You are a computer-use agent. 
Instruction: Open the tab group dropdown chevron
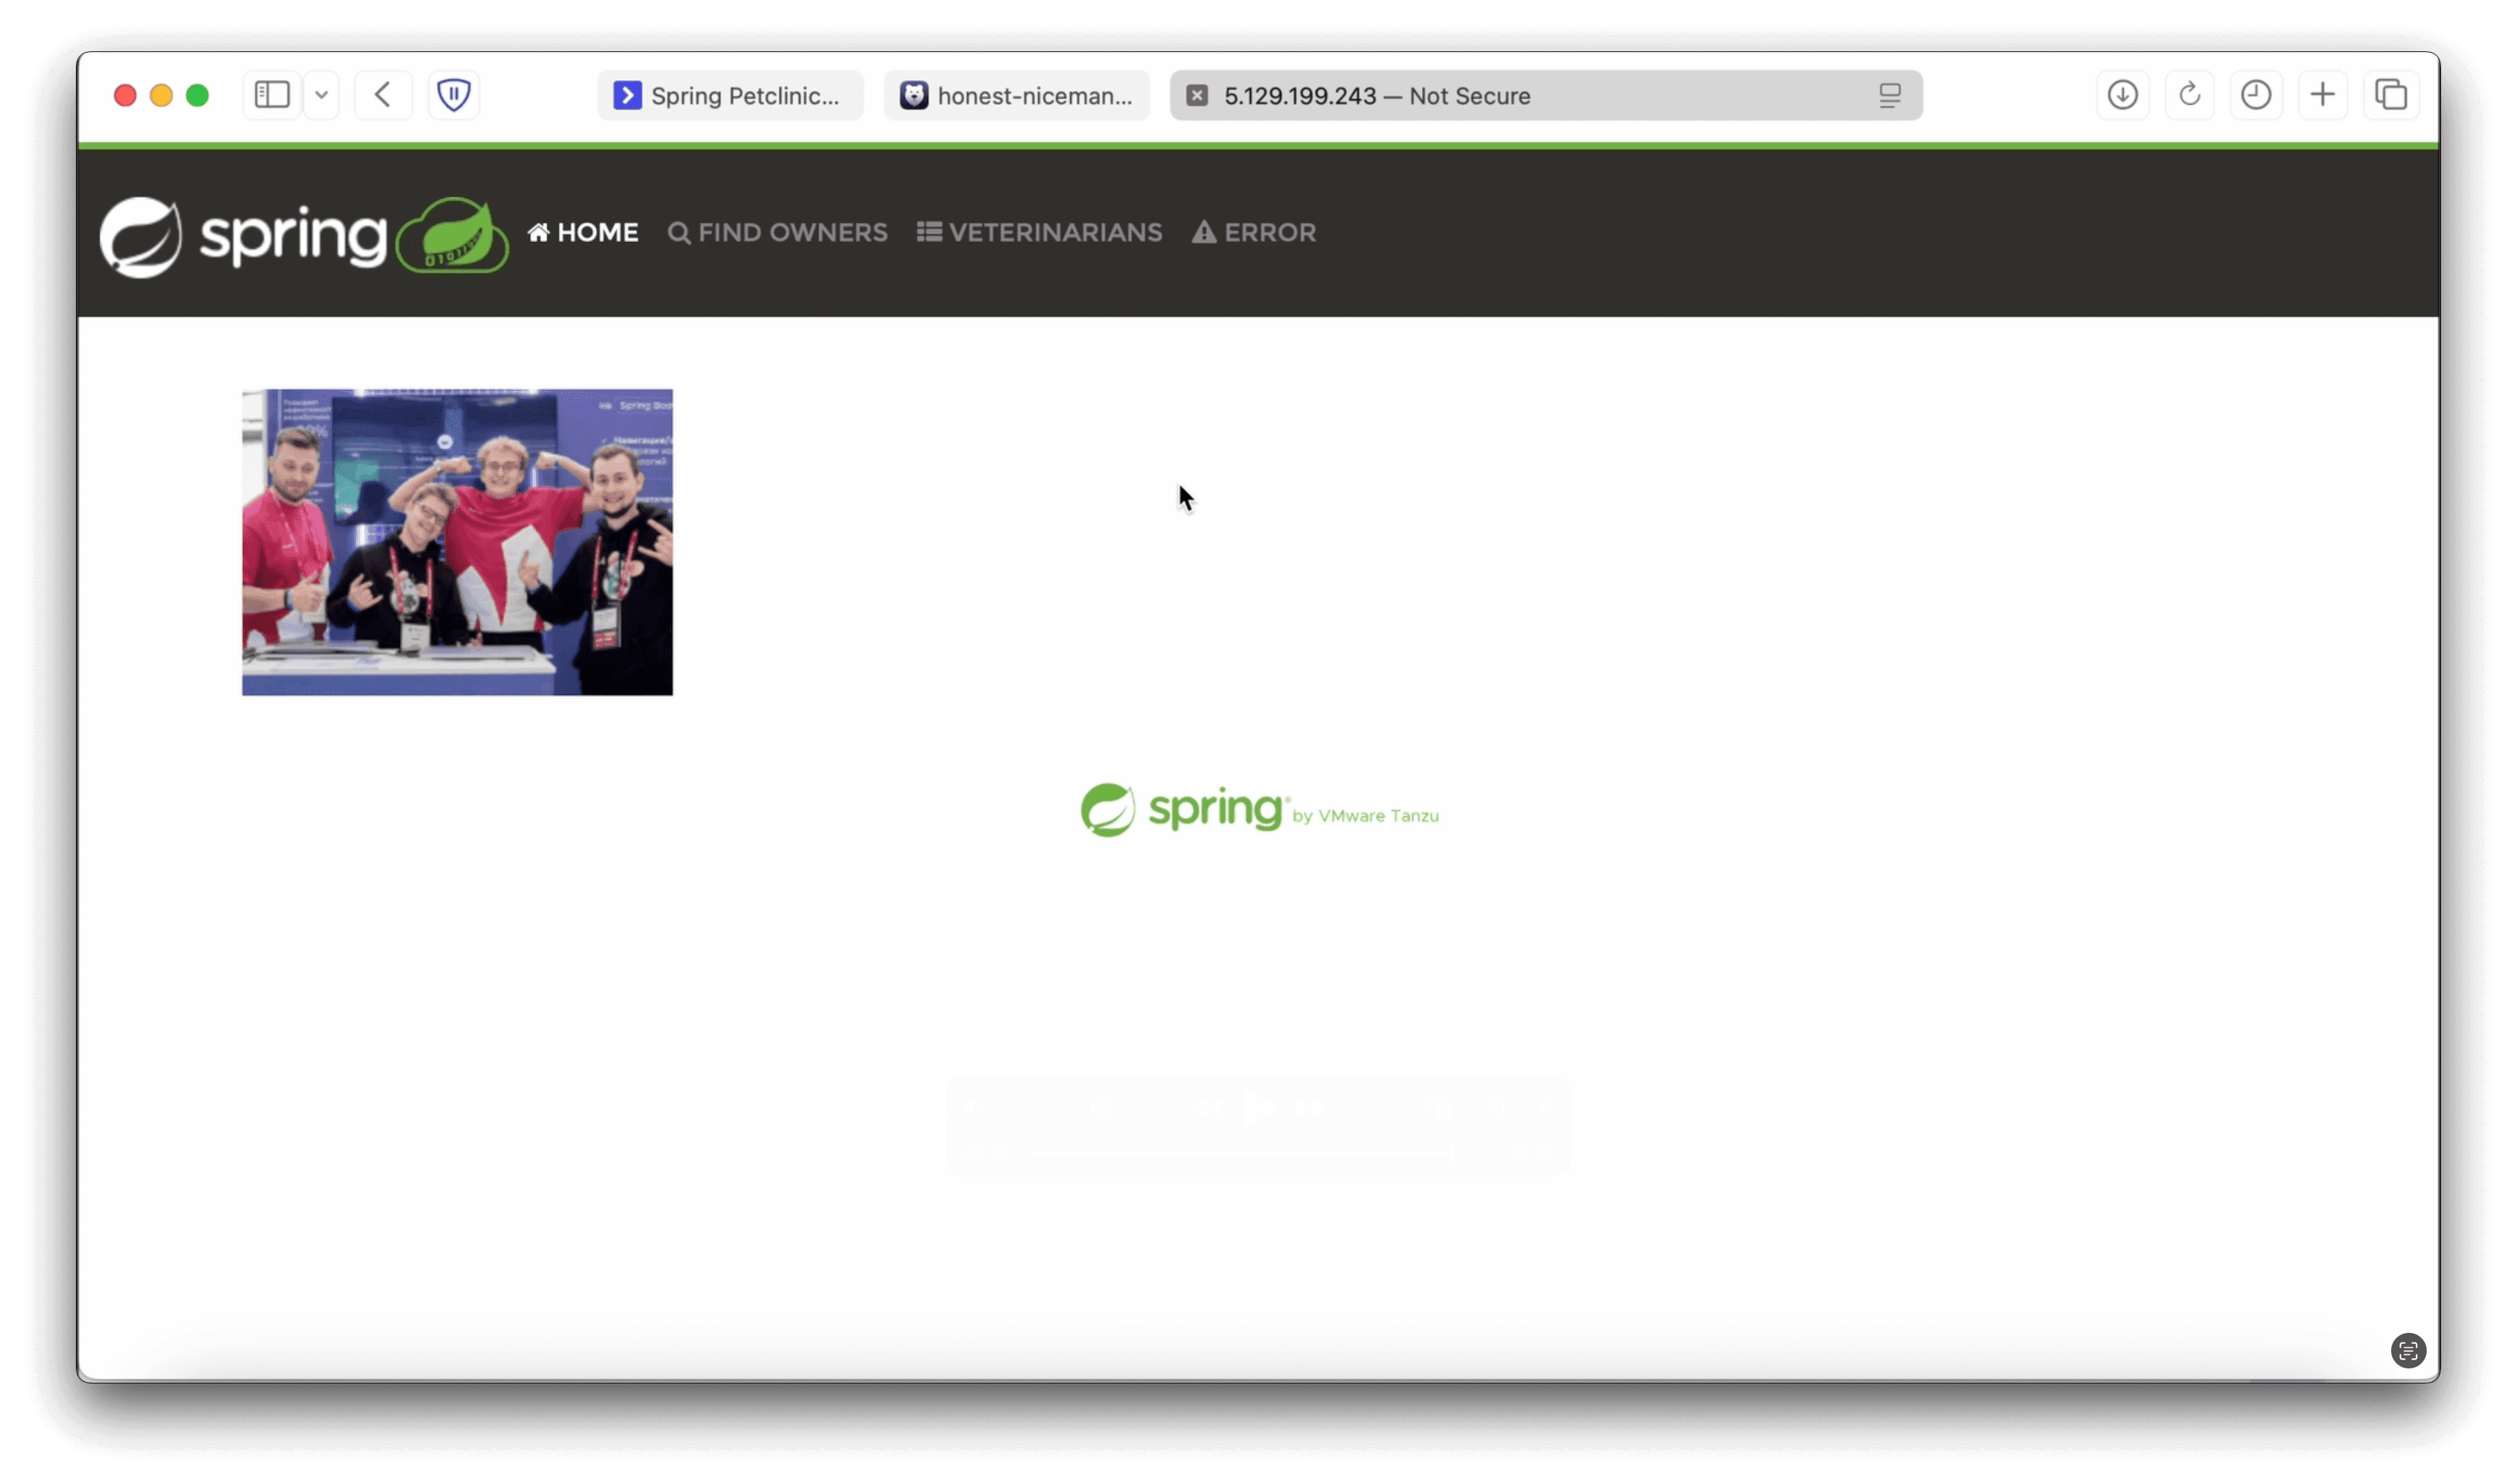coord(321,95)
